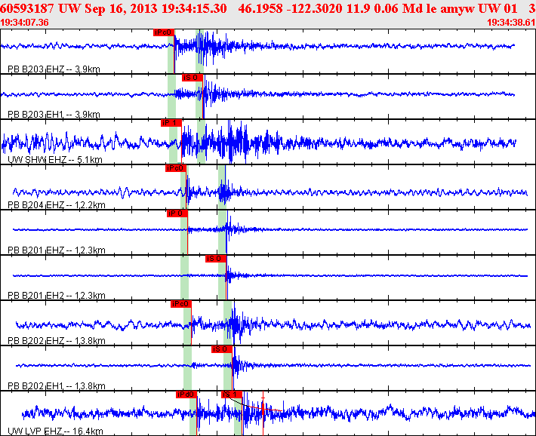536x436 pixels.
Task: Click the iPd0 pick flag on LVP EHZ
Action: [x=186, y=395]
